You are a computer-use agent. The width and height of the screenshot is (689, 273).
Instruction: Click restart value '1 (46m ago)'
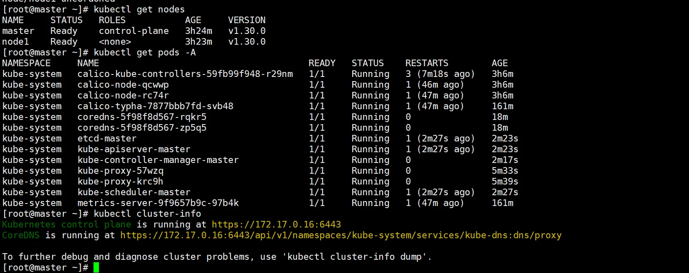435,85
